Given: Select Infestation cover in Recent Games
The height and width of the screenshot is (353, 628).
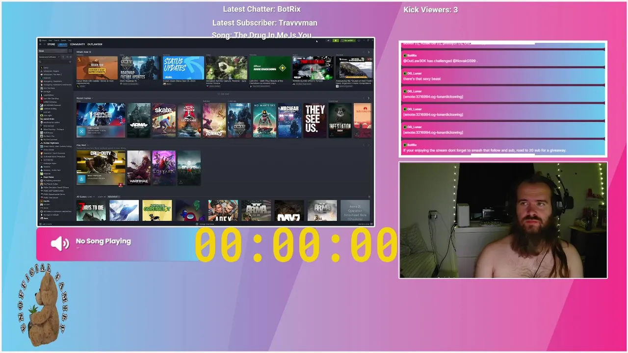Looking at the screenshot, I should tap(340, 120).
